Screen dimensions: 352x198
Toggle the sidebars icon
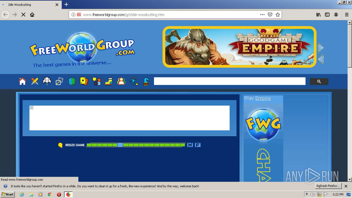pos(327,15)
